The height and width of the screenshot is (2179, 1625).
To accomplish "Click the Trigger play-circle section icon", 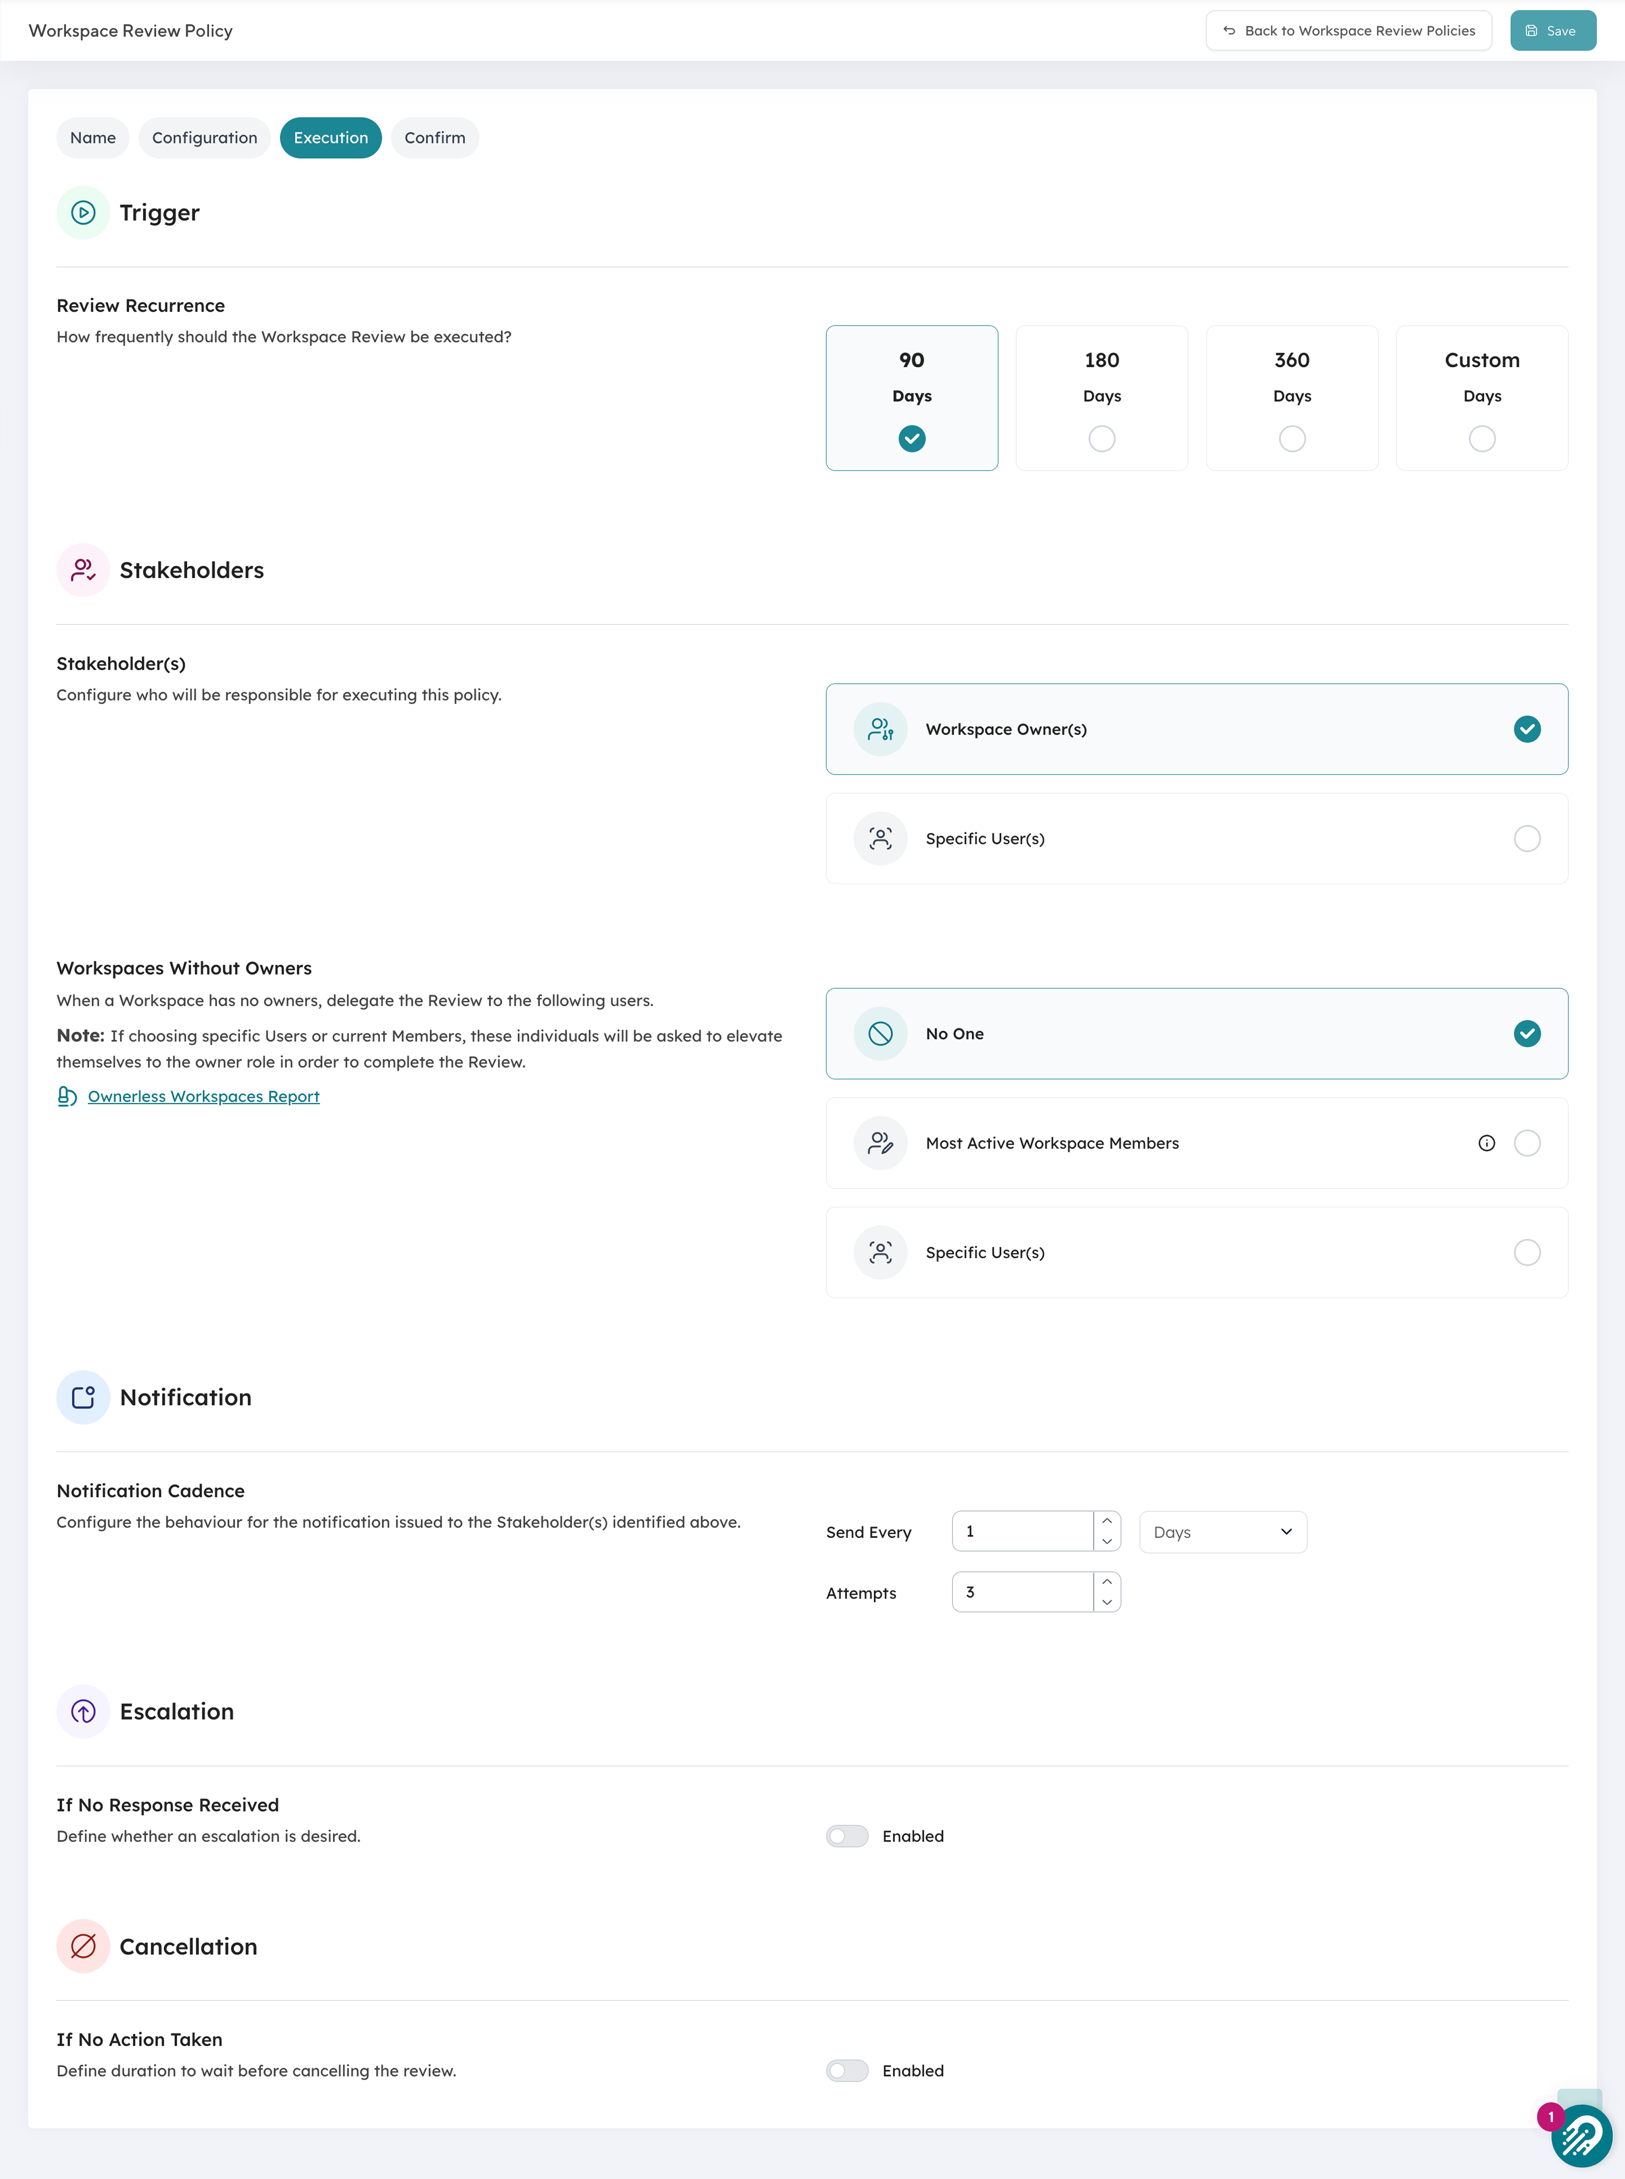I will [x=83, y=212].
